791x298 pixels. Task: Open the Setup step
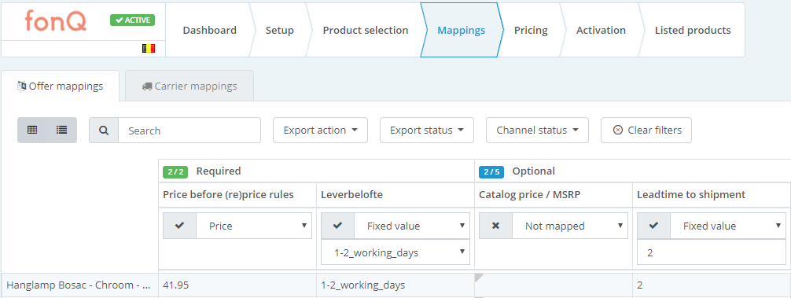click(279, 30)
